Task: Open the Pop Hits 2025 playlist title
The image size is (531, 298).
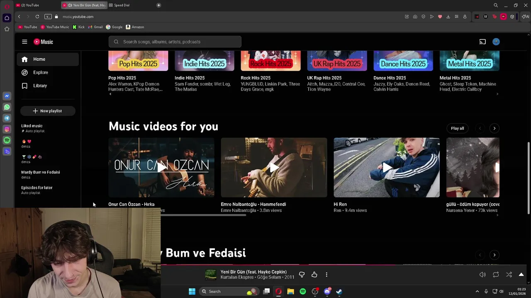Action: pos(122,78)
